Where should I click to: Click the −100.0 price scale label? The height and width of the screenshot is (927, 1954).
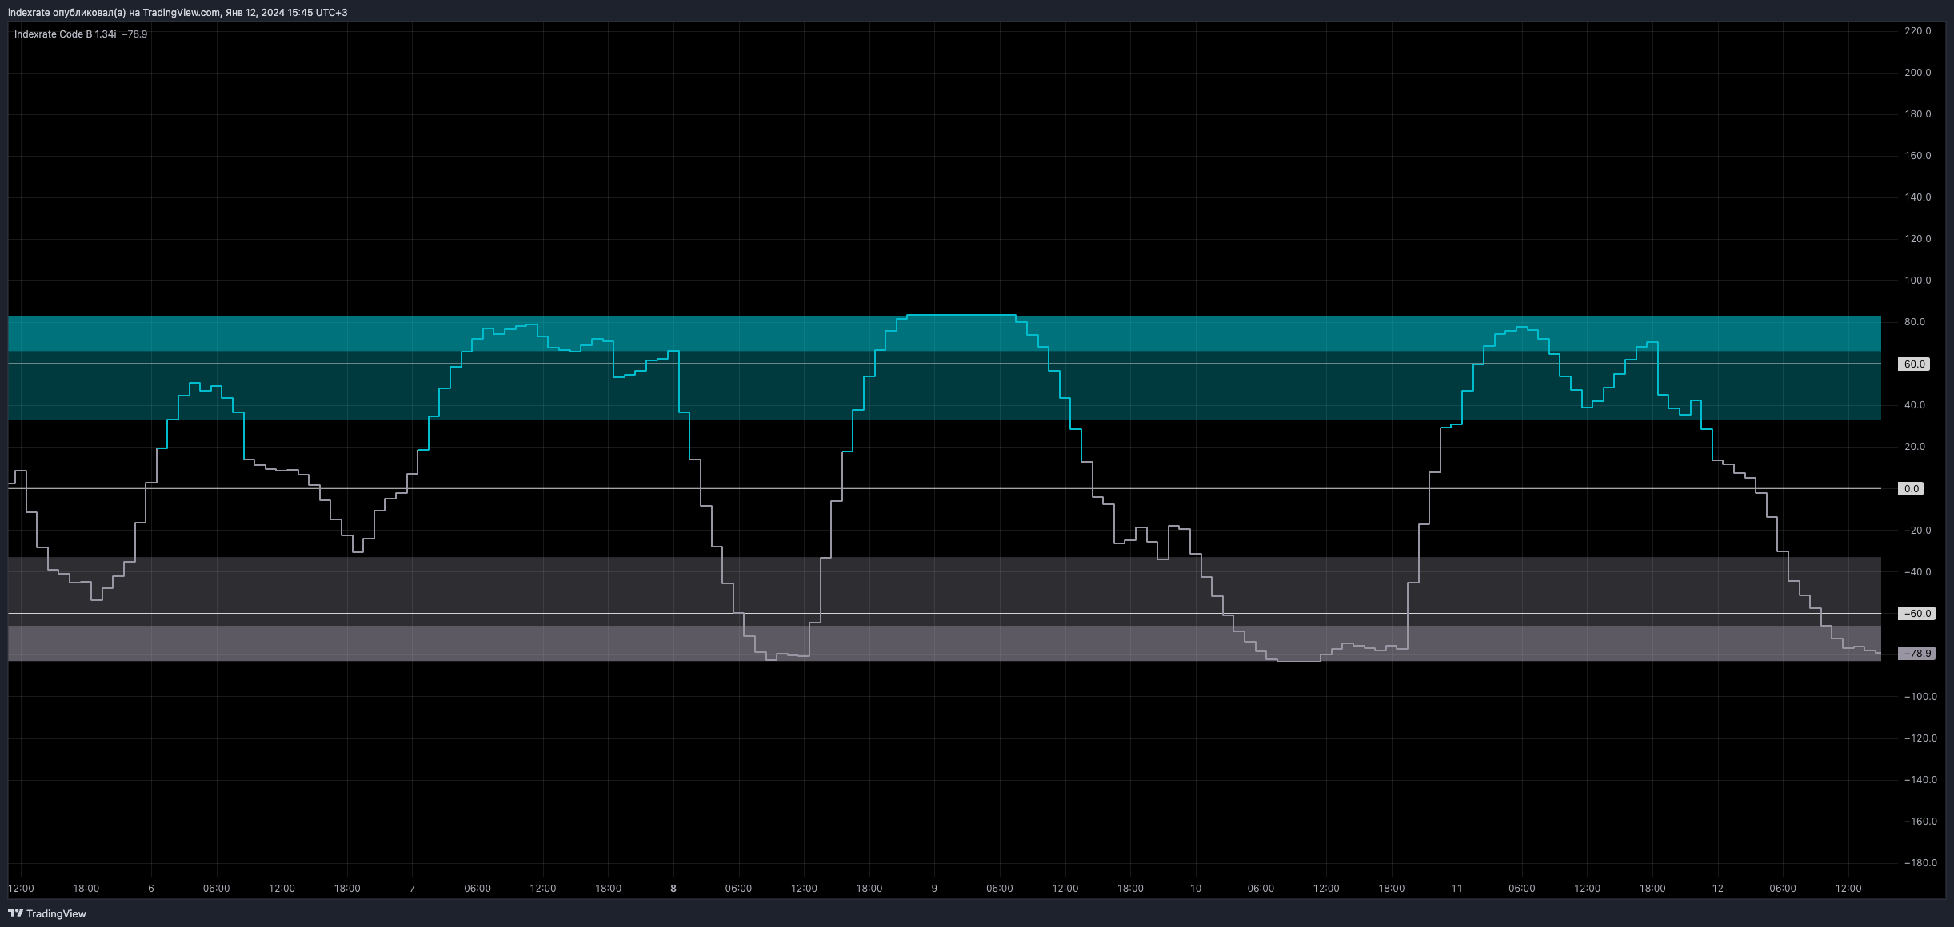1920,697
